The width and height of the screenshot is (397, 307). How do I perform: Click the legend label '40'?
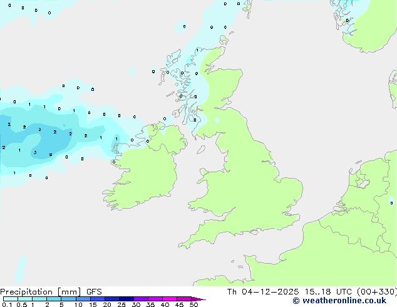[165, 304]
